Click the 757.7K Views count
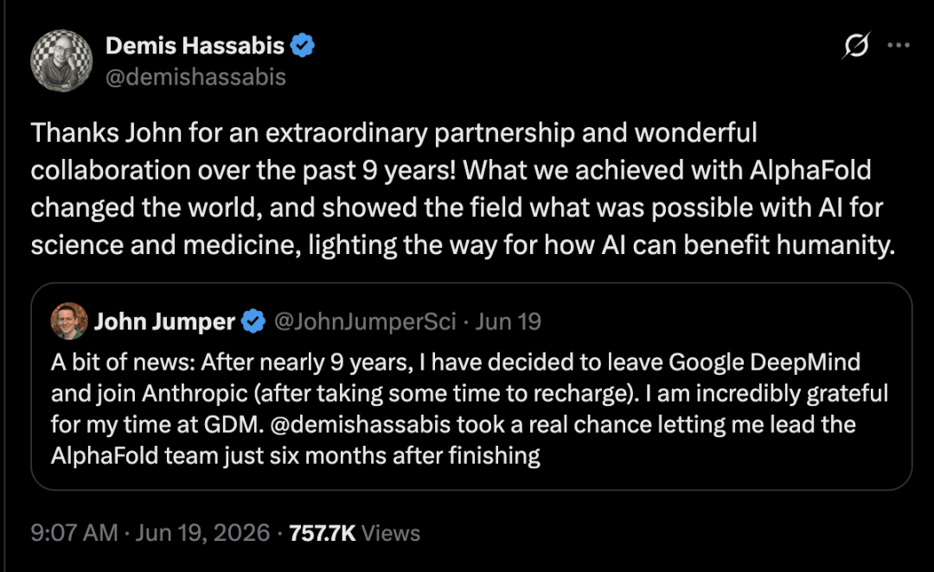The width and height of the screenshot is (934, 572). (355, 533)
